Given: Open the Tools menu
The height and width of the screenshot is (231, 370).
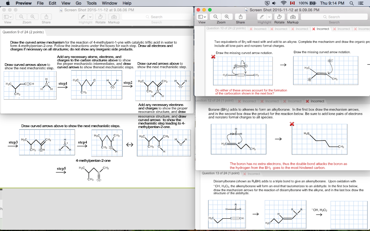Looking at the screenshot, I should click(92, 3).
